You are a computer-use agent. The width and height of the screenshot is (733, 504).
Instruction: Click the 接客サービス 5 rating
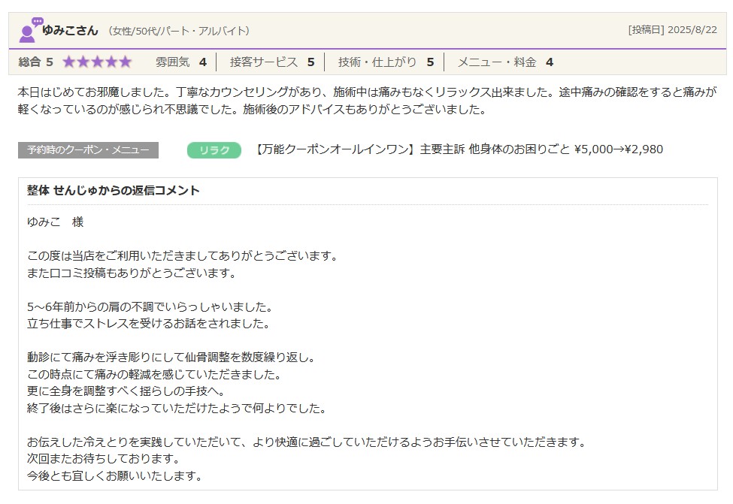[272, 62]
